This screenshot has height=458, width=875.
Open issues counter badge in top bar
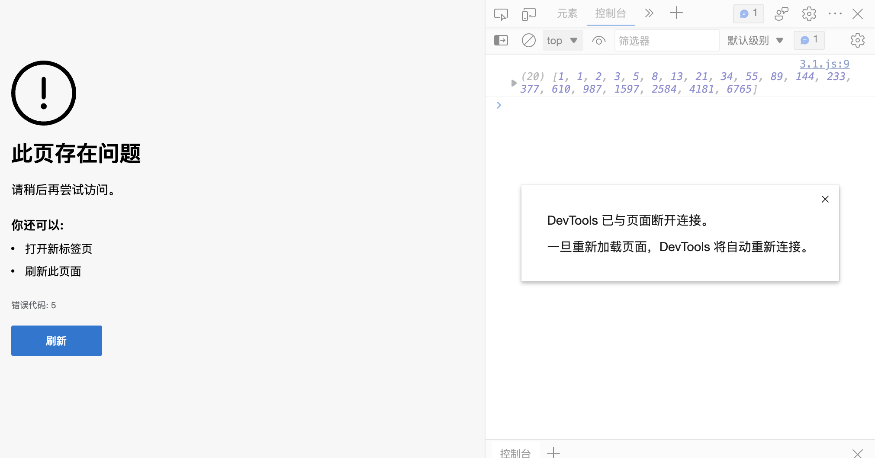click(x=748, y=13)
